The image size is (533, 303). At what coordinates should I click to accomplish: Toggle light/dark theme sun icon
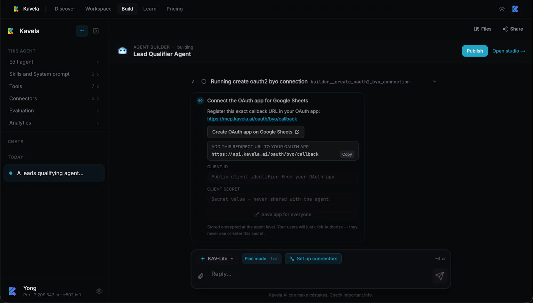502,9
